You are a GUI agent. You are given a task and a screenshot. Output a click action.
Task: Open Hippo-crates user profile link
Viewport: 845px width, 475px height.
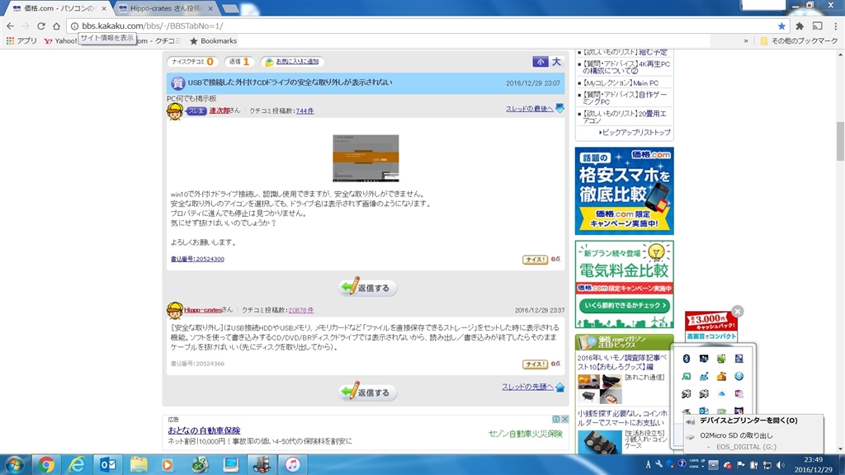click(x=203, y=310)
